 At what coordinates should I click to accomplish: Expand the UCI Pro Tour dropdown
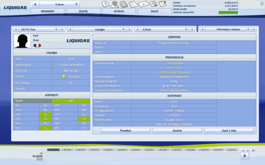coord(56,29)
